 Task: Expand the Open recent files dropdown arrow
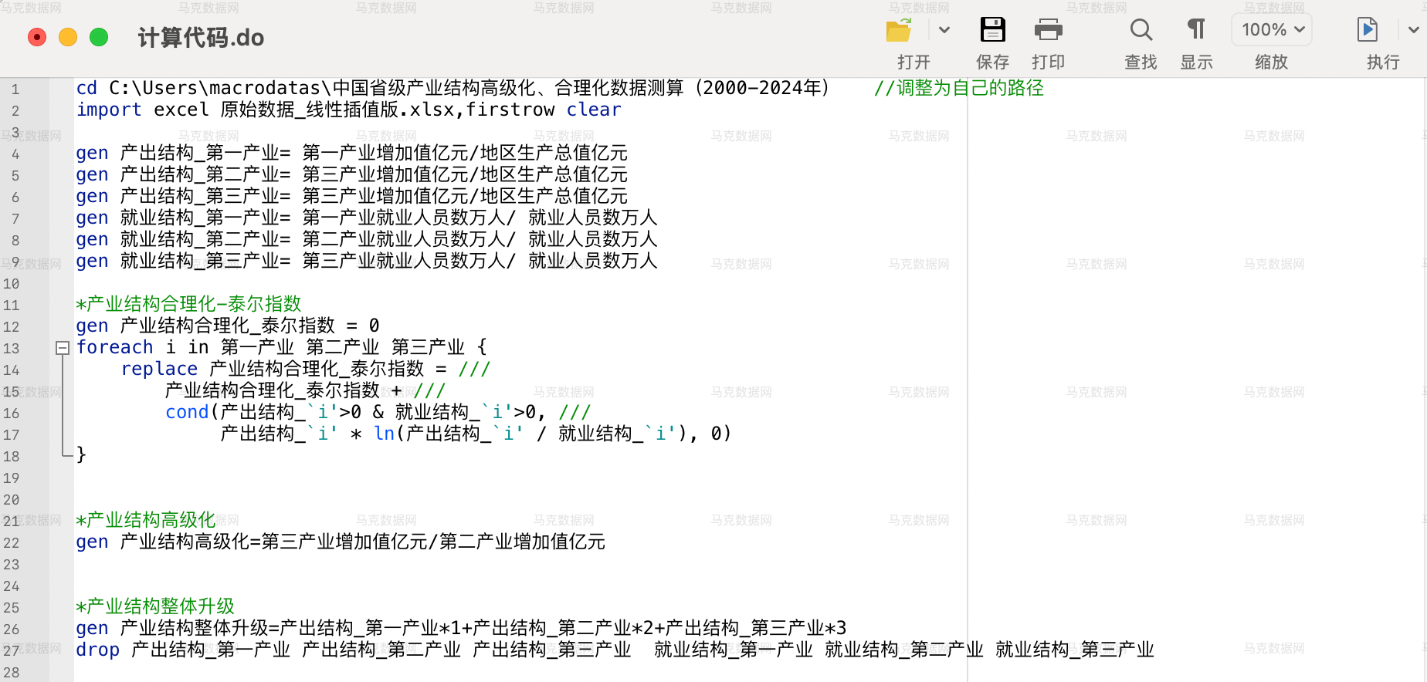944,31
